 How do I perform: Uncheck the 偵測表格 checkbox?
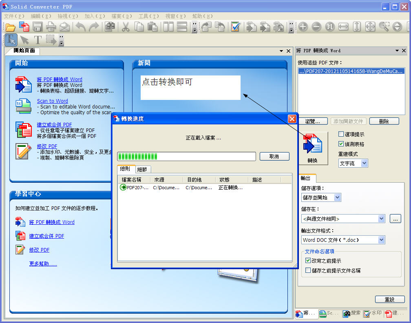[x=341, y=144]
